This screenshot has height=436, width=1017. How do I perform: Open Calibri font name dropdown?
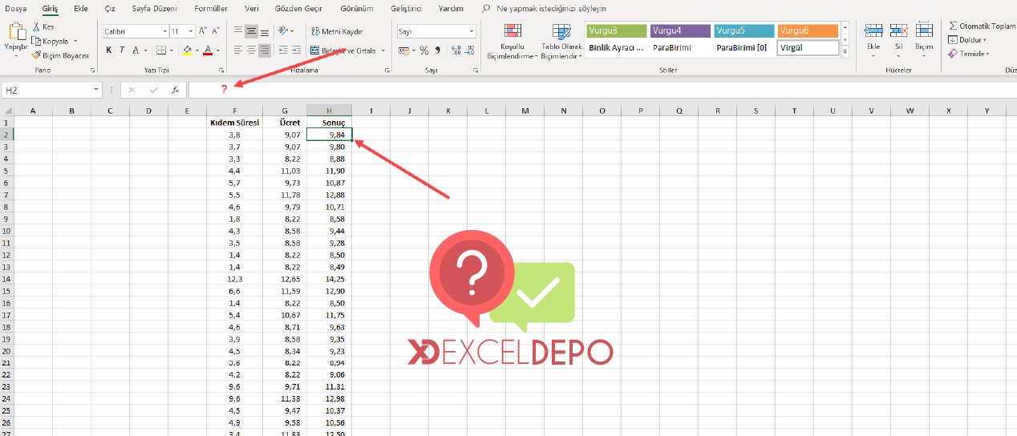click(x=164, y=32)
